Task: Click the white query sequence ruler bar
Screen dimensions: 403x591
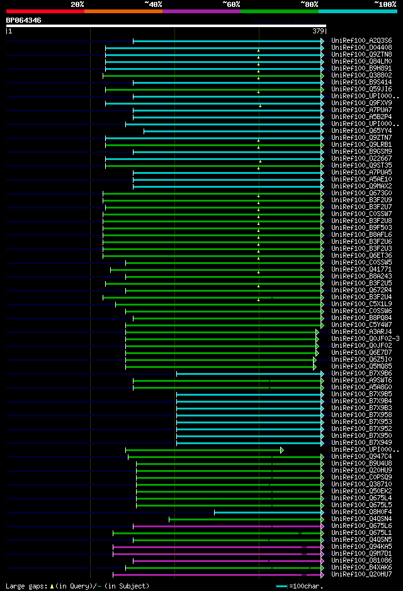Action: point(166,26)
